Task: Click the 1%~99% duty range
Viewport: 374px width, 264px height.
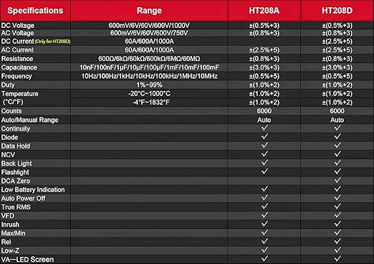Action: click(149, 85)
